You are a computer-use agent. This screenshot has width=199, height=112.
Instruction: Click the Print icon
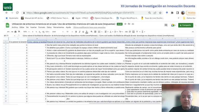pyautogui.click(x=16, y=32)
